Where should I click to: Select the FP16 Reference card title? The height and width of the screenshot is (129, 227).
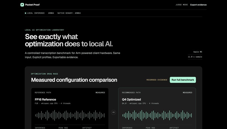[45, 99]
